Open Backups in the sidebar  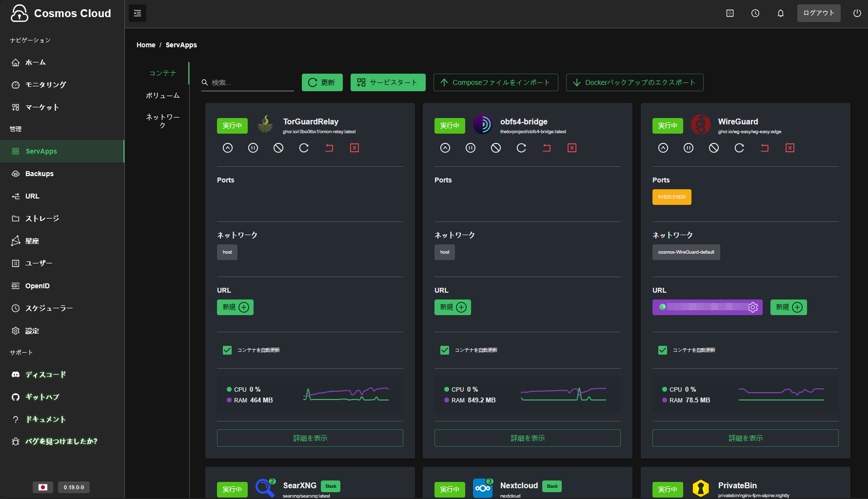coord(39,174)
